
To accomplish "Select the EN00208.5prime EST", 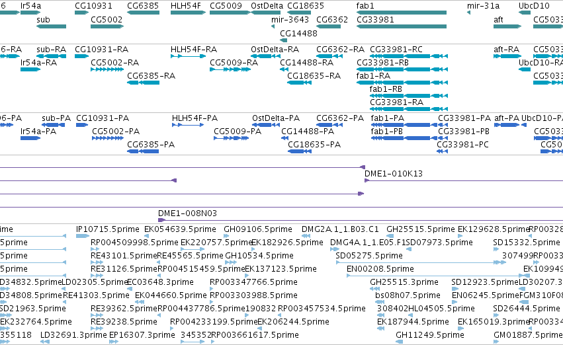I will 435,276.
